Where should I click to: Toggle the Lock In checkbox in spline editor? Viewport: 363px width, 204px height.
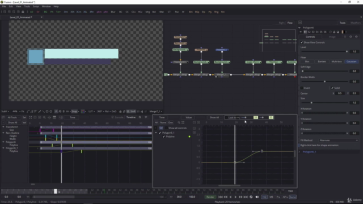pyautogui.click(x=226, y=117)
